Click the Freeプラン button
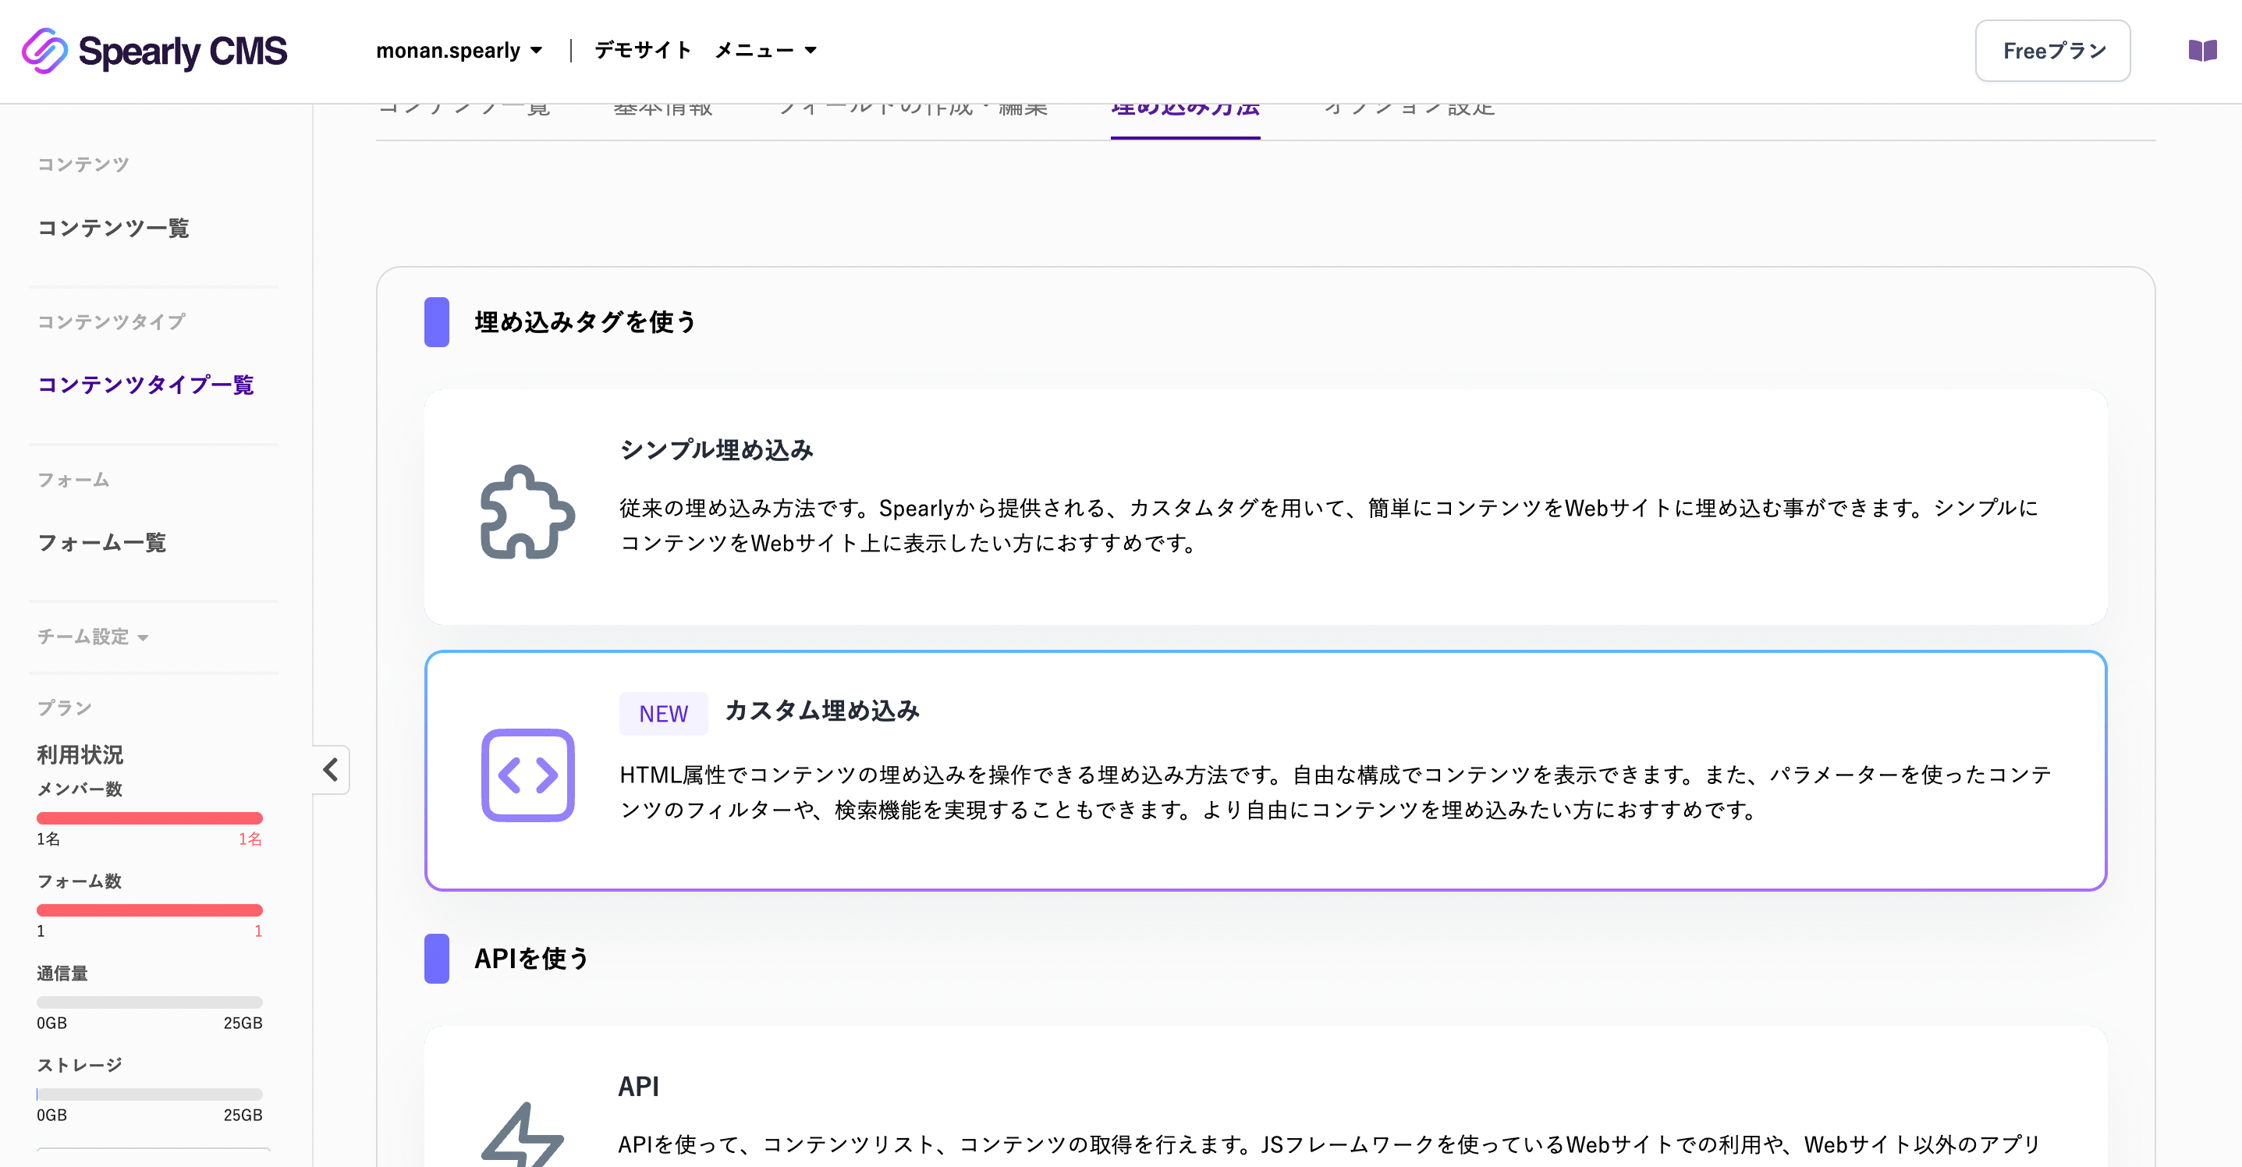Viewport: 2242px width, 1167px height. click(2052, 51)
